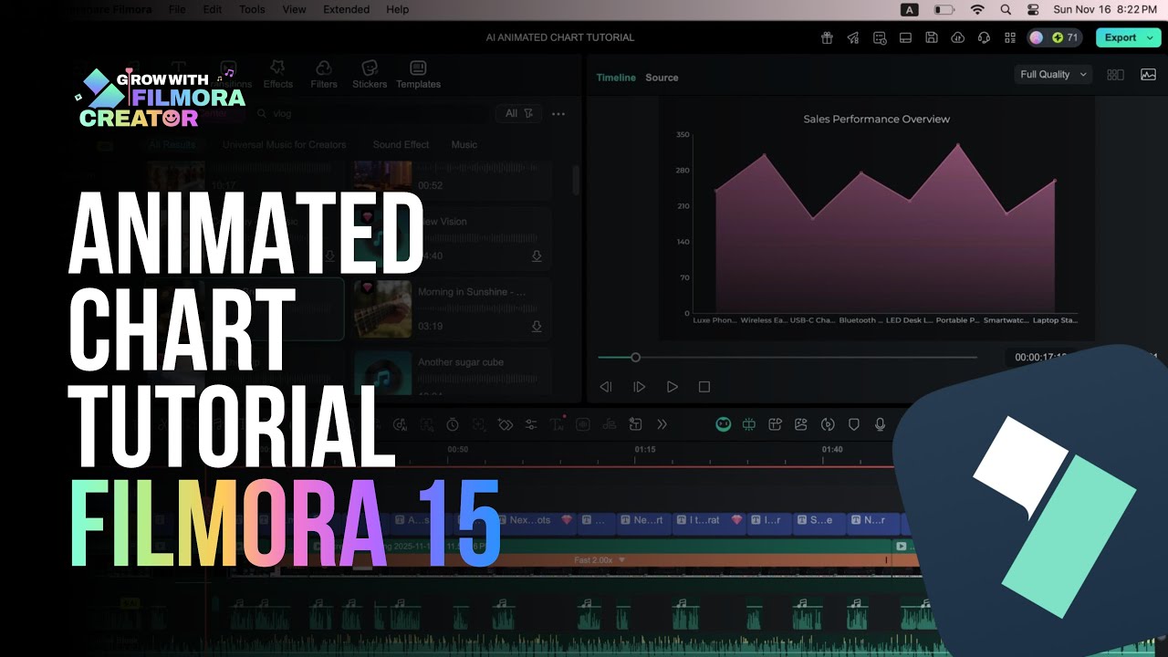Image resolution: width=1168 pixels, height=657 pixels.
Task: Open the project history list icon
Action: click(x=880, y=37)
